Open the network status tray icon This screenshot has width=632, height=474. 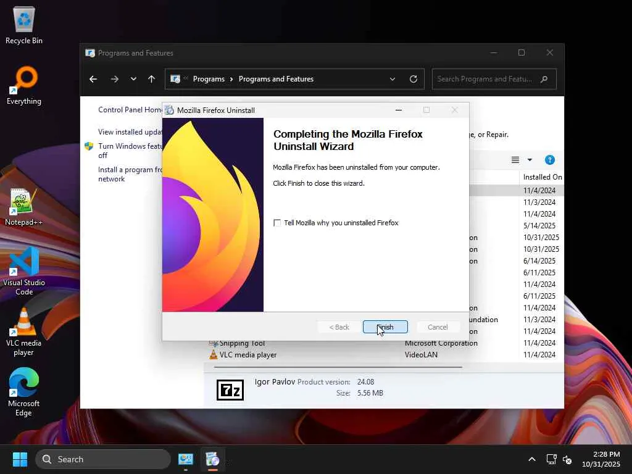coord(551,459)
